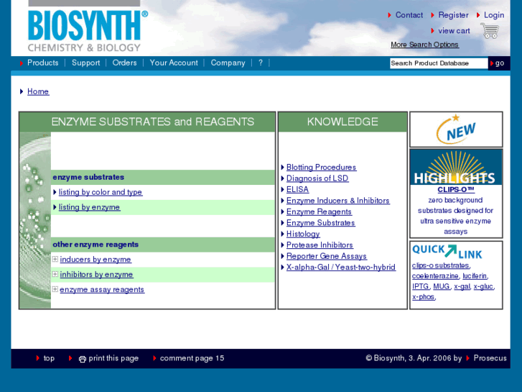Focus the Search Product Database field

point(439,63)
